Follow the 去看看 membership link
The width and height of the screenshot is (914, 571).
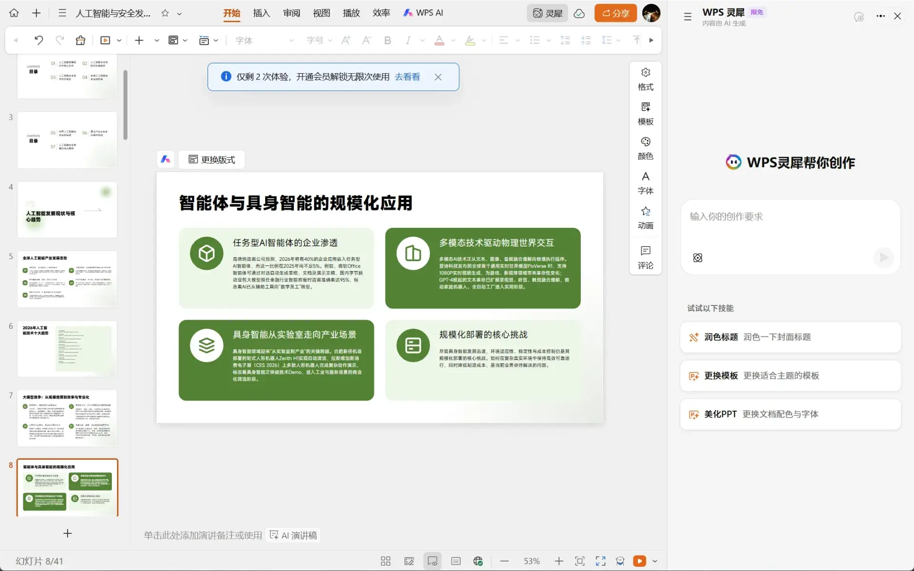pyautogui.click(x=407, y=77)
